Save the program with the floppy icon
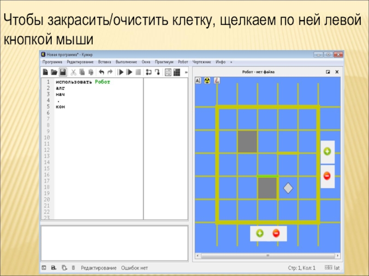Viewport: 369px width, 276px height. [63, 72]
